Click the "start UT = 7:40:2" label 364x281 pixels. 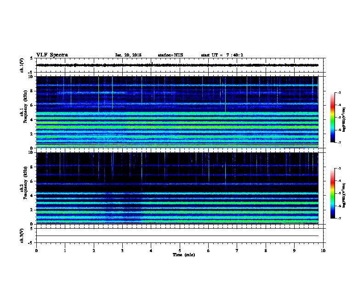tap(222, 55)
